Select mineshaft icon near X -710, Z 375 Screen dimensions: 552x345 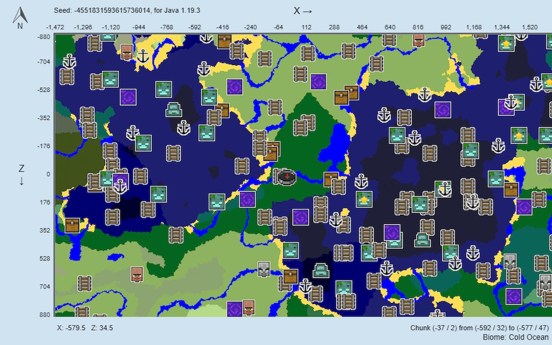click(176, 235)
